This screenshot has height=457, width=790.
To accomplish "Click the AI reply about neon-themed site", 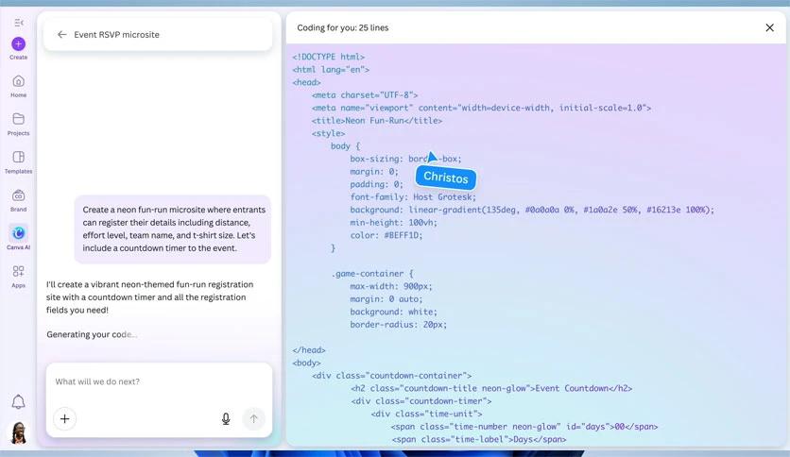I will [149, 296].
